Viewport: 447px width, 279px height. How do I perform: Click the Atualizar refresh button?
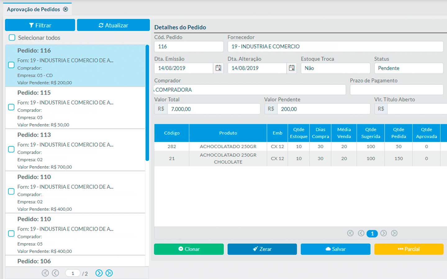(x=113, y=25)
